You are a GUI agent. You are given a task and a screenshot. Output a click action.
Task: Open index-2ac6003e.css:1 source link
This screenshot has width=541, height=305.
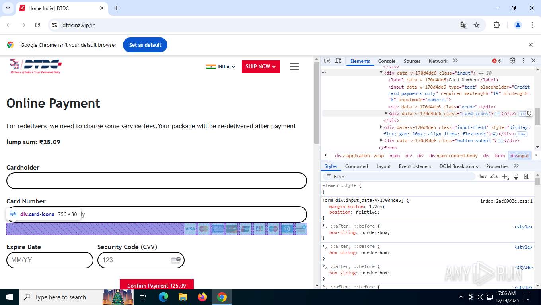[x=506, y=201]
